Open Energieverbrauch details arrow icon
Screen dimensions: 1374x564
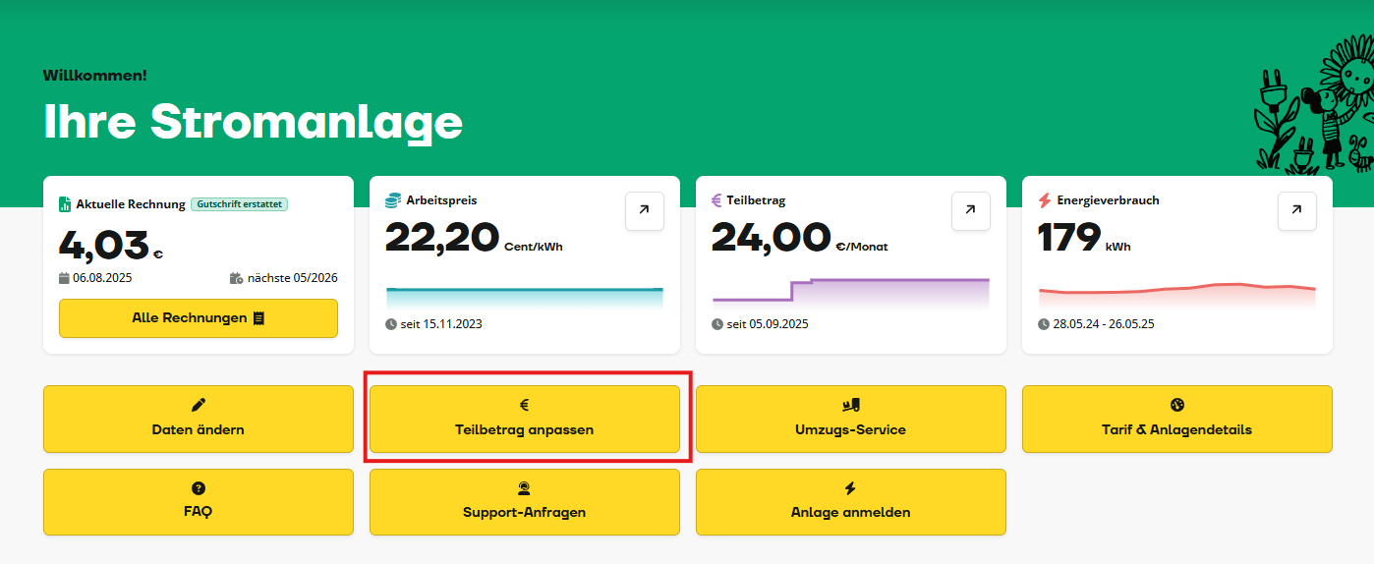tap(1297, 211)
